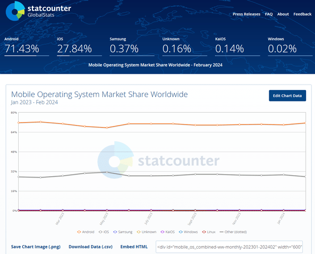Click the iOS 27.84% stat
Screen dimensions: 315x254
tap(79, 46)
